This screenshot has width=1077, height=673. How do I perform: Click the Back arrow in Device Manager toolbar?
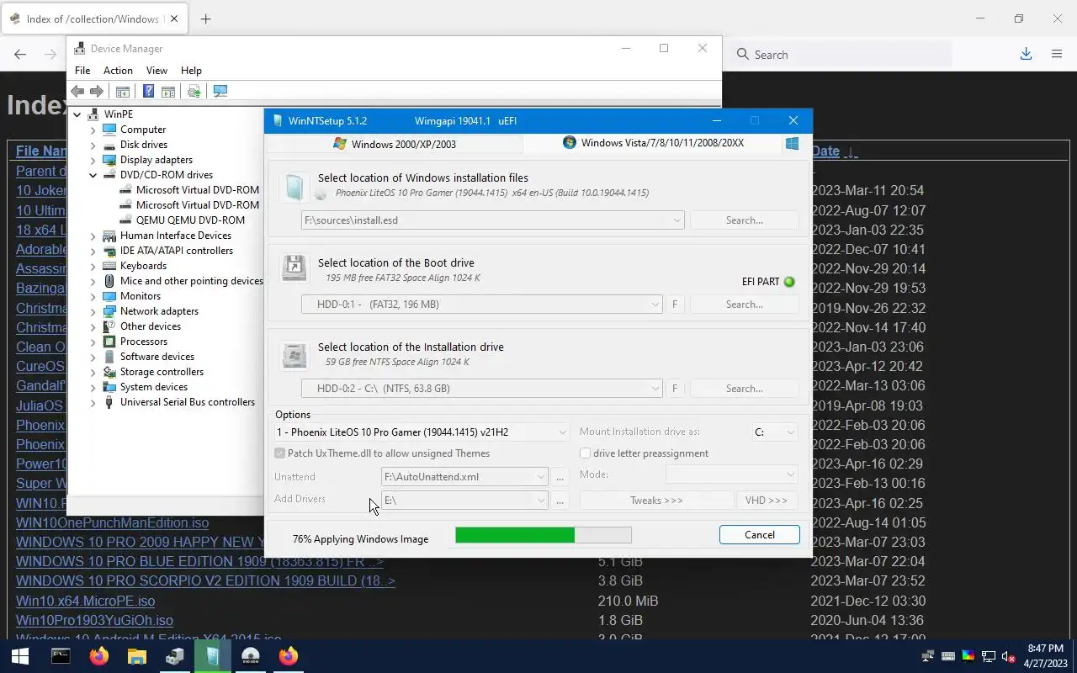click(77, 91)
